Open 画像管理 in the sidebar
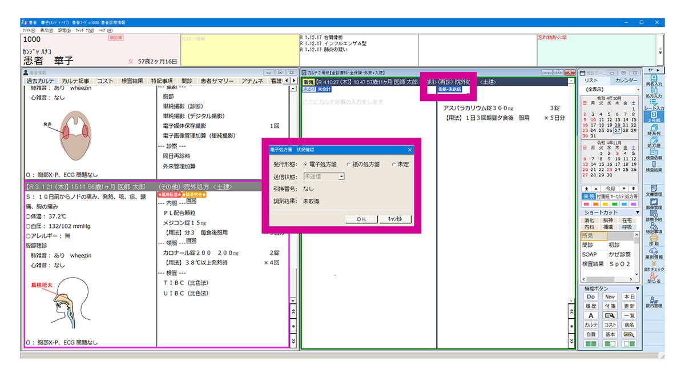This screenshot has height=377, width=685. pyautogui.click(x=654, y=204)
